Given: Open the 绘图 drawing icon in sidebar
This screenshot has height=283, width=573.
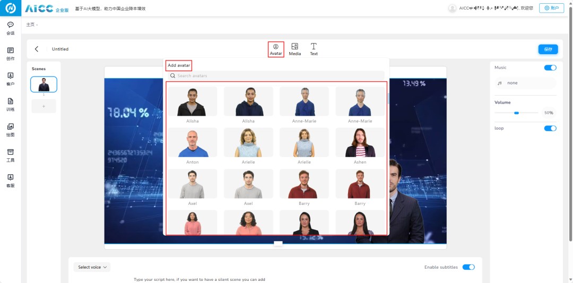Looking at the screenshot, I should [x=11, y=127].
